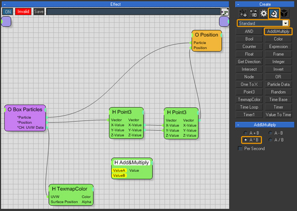Click the Expression helper button
This screenshot has height=211, width=297.
click(x=278, y=47)
